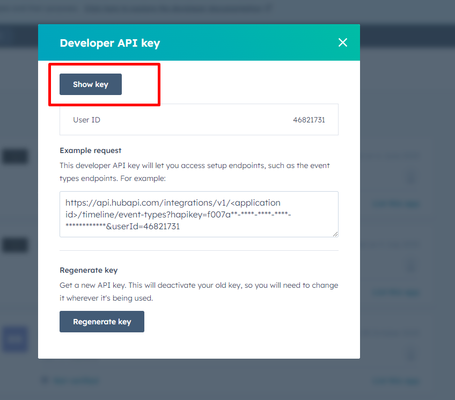The image size is (455, 400).
Task: Click the Regenerate key button
Action: [101, 321]
